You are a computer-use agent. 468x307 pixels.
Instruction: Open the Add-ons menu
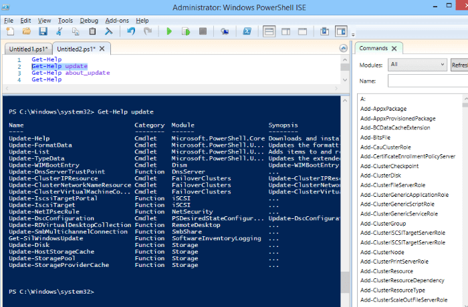tap(117, 21)
